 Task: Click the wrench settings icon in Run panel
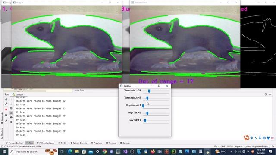pos(6,104)
